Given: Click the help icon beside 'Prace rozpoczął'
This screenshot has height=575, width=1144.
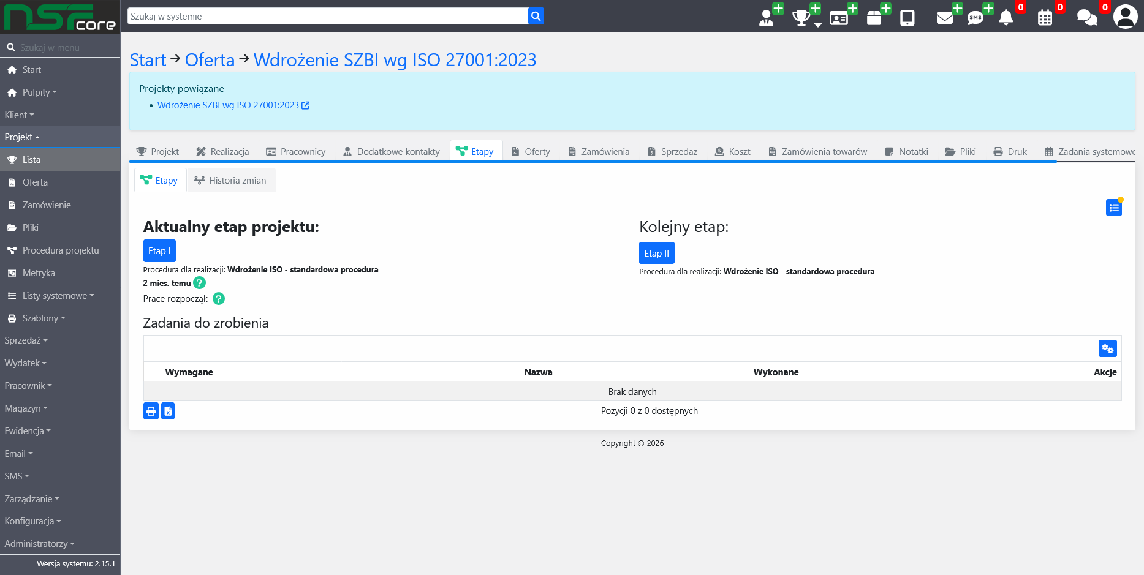Looking at the screenshot, I should [219, 299].
